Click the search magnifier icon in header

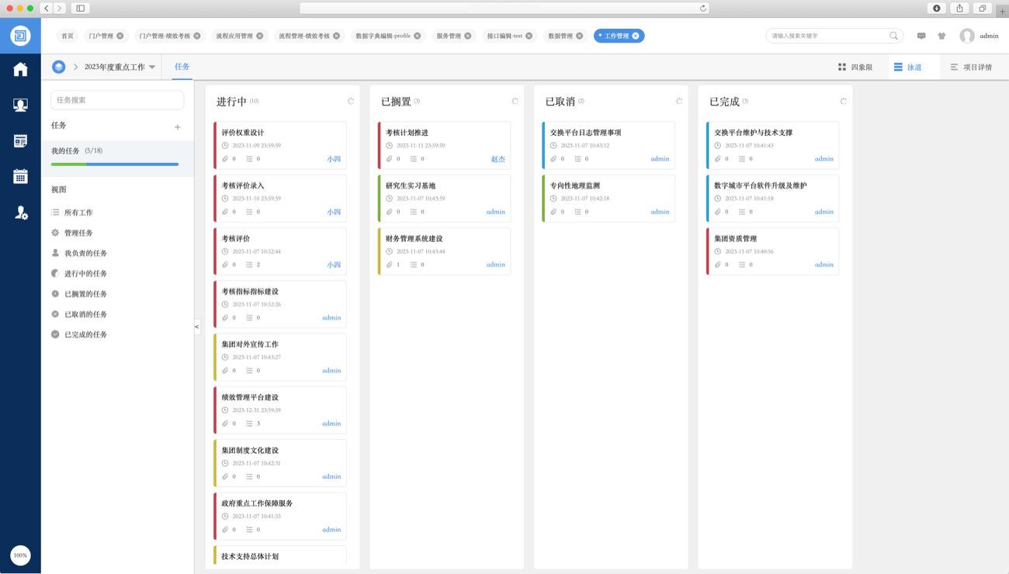(893, 36)
